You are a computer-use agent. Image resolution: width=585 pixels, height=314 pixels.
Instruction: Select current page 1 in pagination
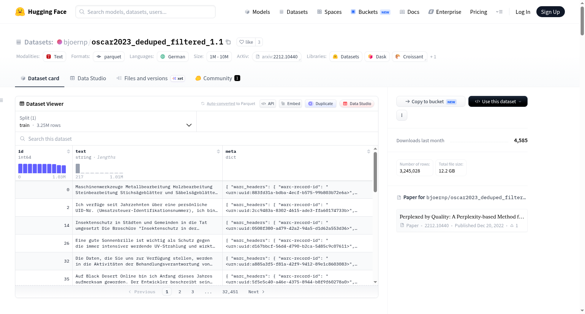pos(167,292)
